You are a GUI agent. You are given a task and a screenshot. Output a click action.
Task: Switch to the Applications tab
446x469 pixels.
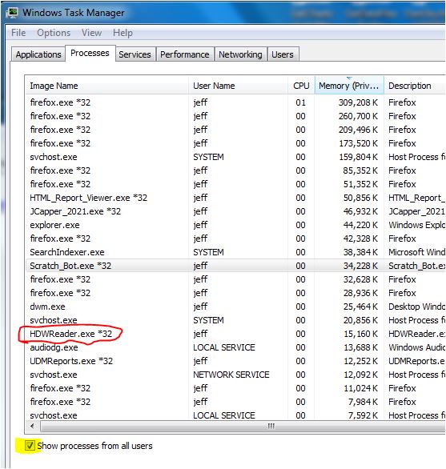click(x=38, y=54)
